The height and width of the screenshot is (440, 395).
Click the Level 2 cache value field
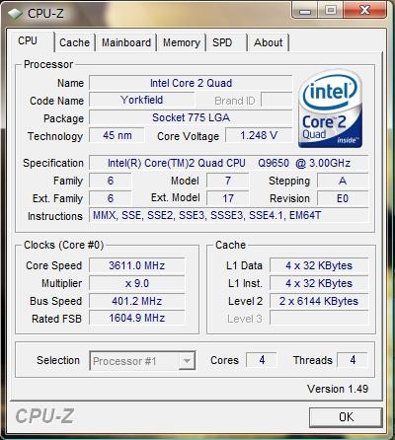(319, 301)
